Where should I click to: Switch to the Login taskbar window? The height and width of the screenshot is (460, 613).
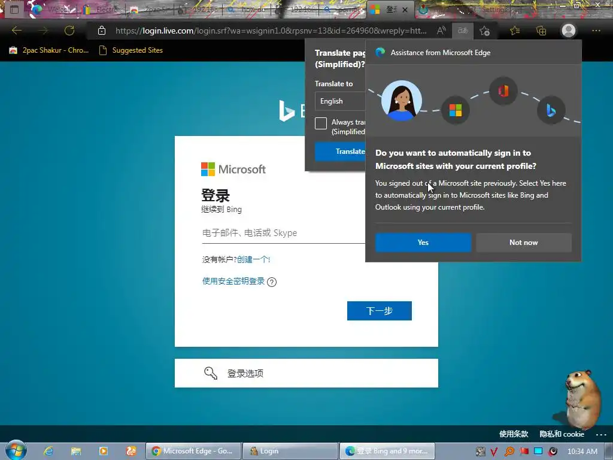tap(290, 451)
